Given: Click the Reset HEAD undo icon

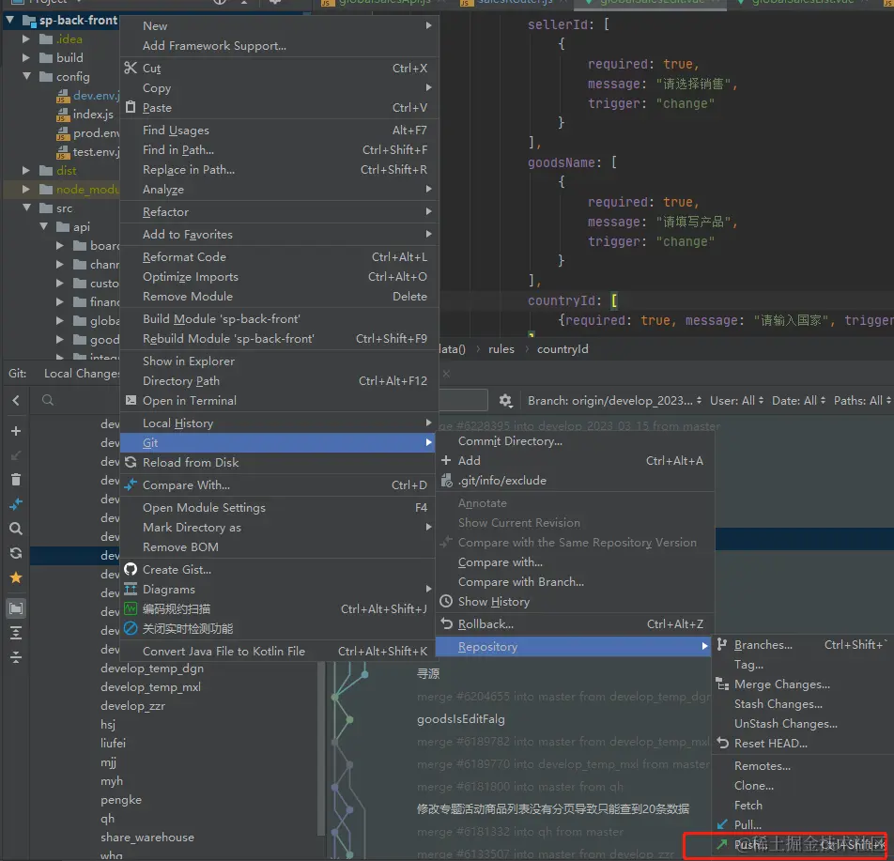Looking at the screenshot, I should [x=722, y=743].
